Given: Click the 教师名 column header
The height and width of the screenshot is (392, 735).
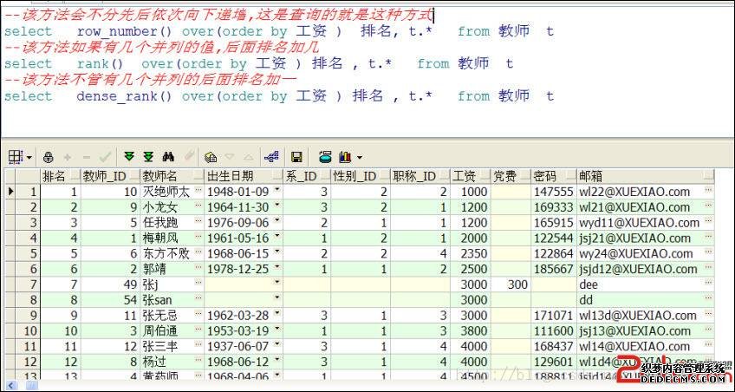Looking at the screenshot, I should click(172, 176).
